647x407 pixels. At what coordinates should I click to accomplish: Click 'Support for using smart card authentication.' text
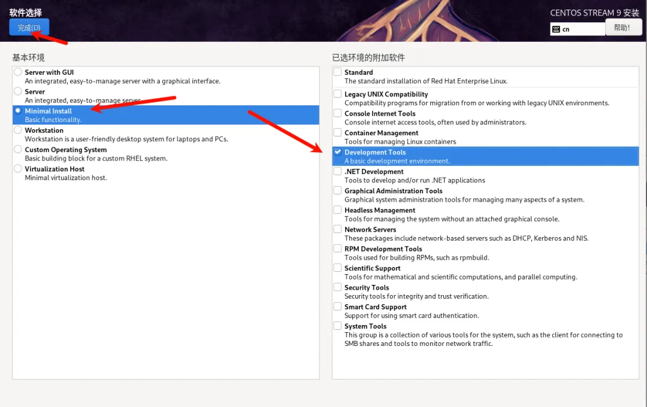(412, 315)
